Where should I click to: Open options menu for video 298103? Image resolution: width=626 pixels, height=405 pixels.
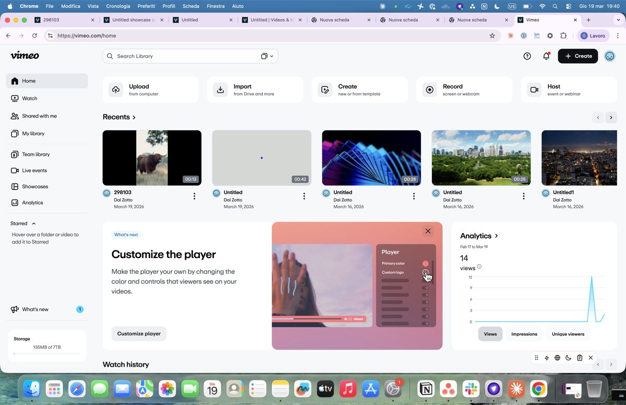coord(194,196)
